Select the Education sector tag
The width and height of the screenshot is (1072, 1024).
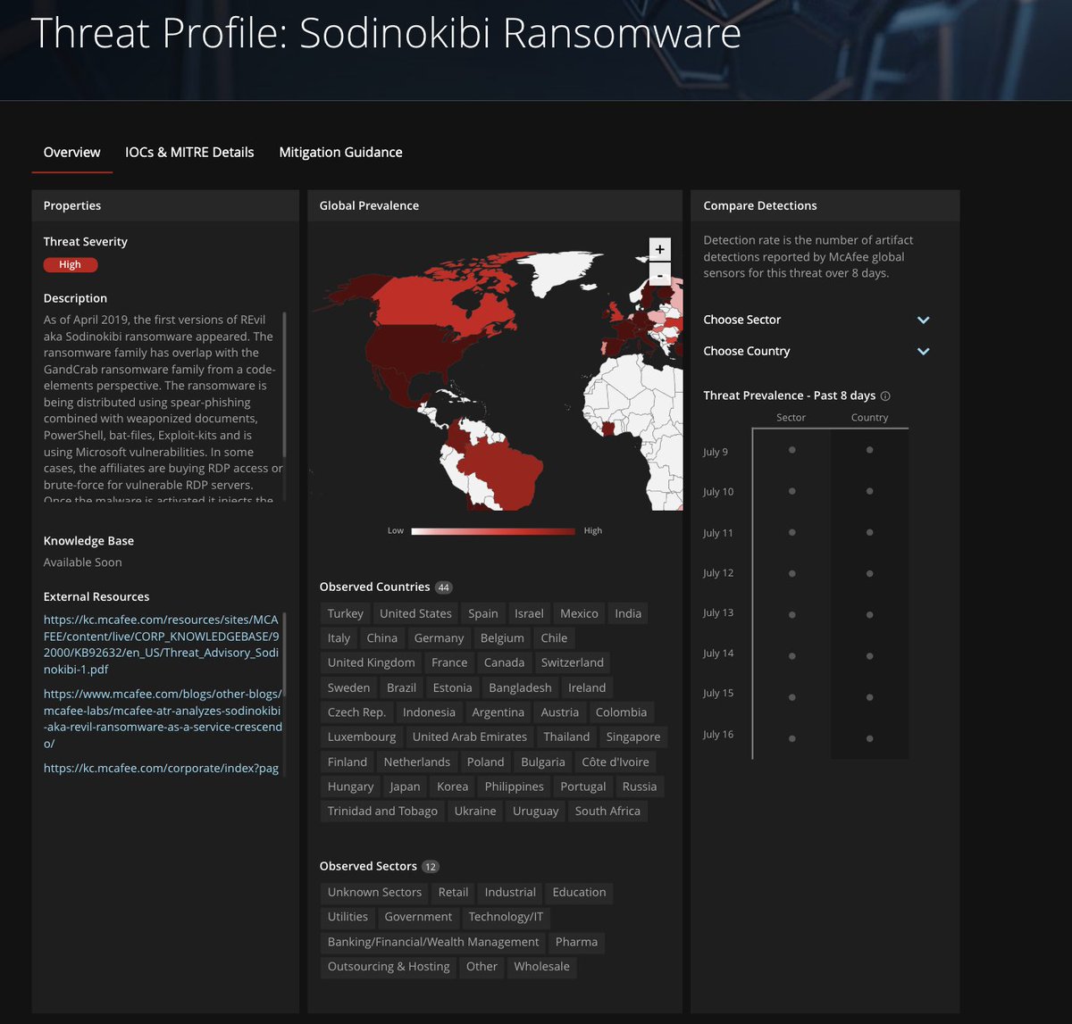(579, 892)
